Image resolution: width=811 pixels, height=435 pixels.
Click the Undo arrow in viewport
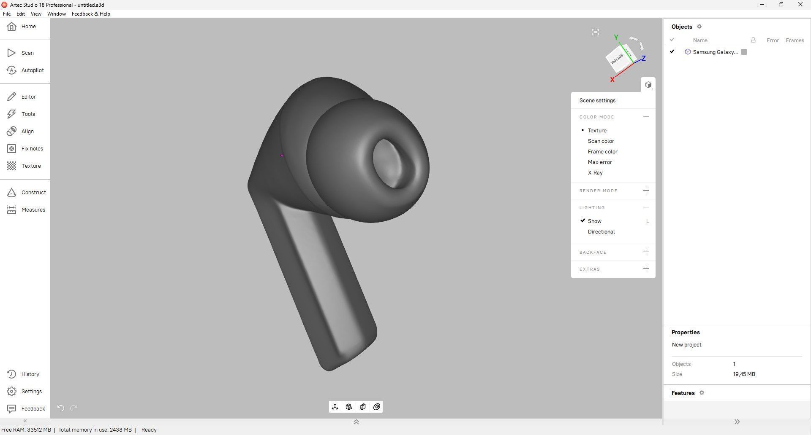click(x=60, y=408)
